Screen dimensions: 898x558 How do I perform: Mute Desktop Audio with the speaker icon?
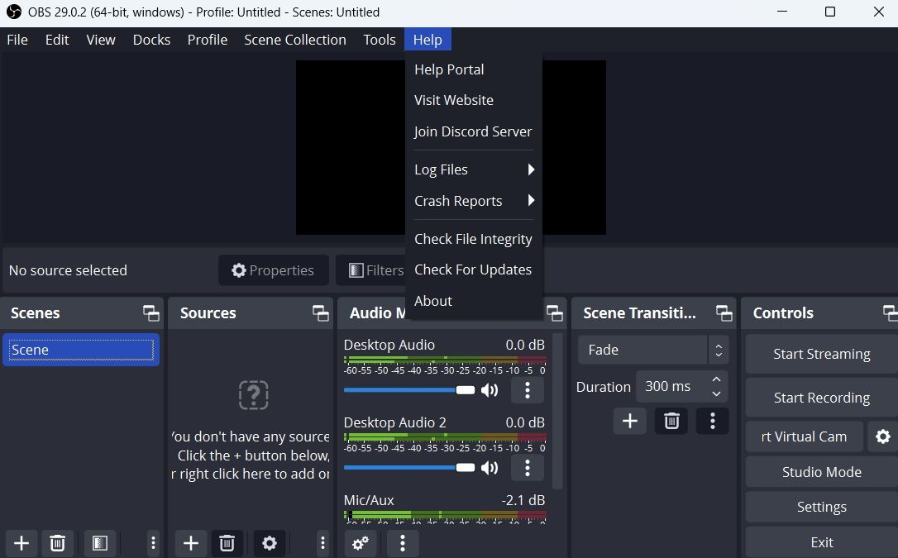(x=490, y=390)
